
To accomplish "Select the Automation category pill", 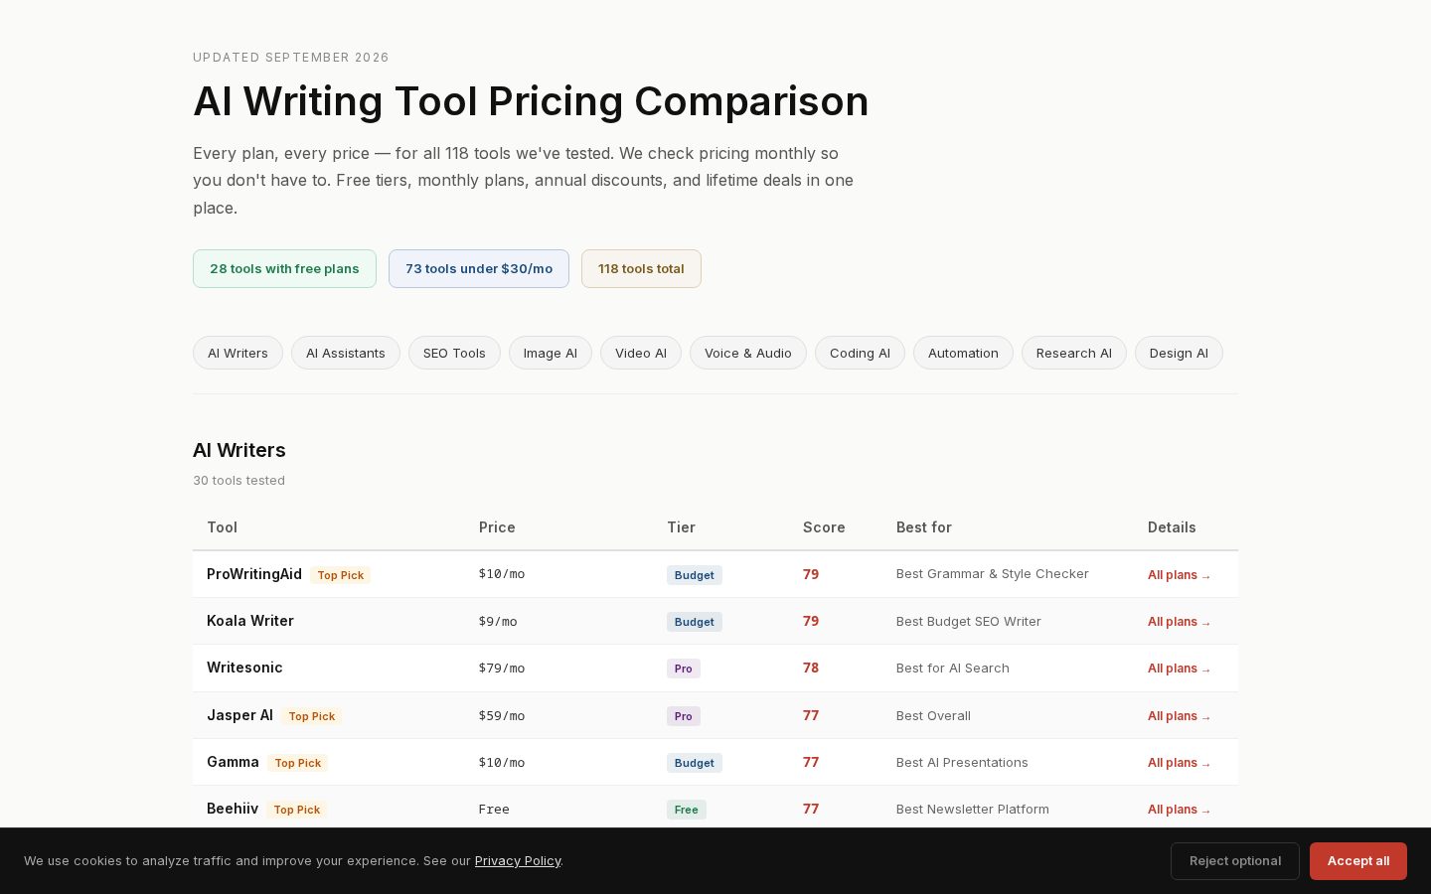I will (963, 353).
